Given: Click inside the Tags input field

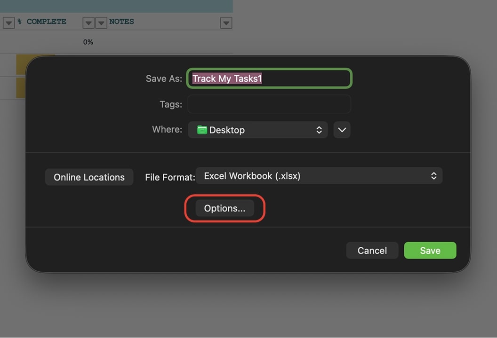Looking at the screenshot, I should pos(269,104).
